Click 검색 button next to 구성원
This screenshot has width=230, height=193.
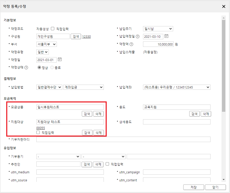(76, 36)
